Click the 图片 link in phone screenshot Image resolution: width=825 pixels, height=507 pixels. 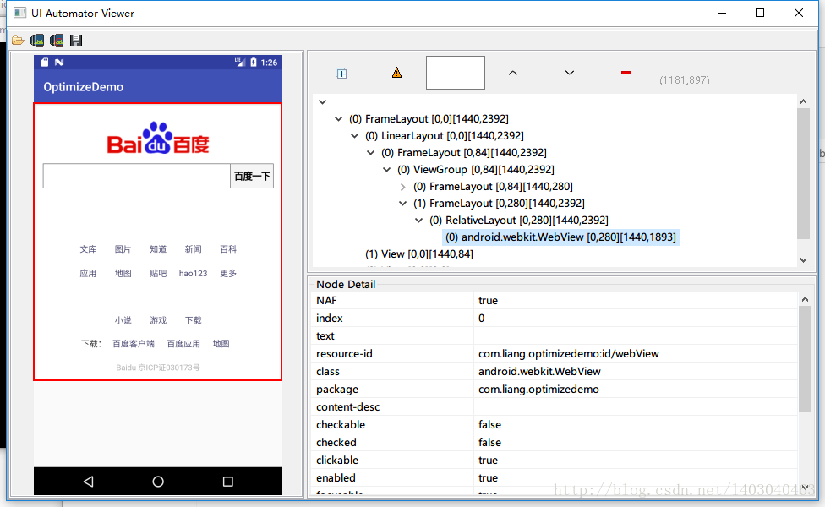click(123, 249)
